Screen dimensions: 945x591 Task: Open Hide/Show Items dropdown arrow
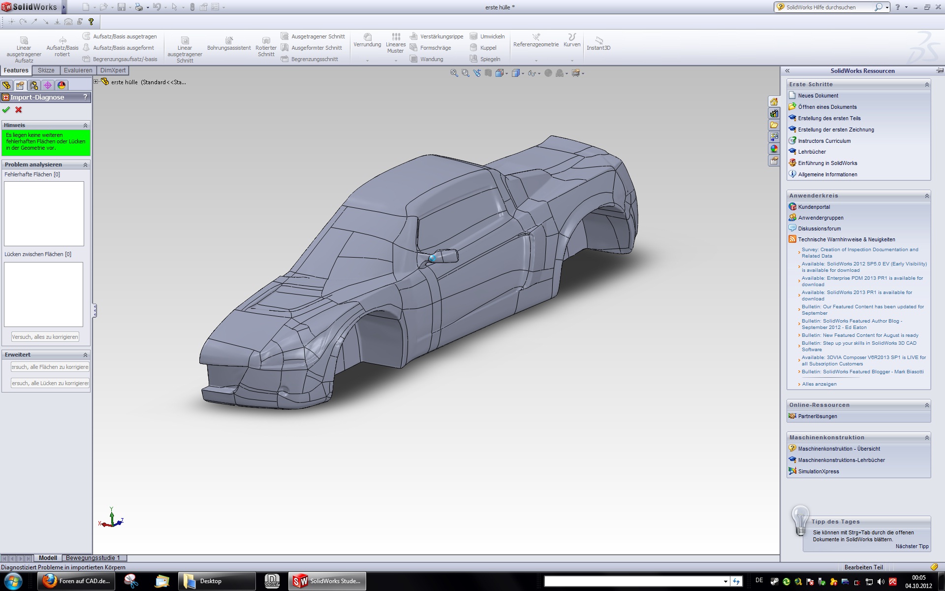[539, 73]
